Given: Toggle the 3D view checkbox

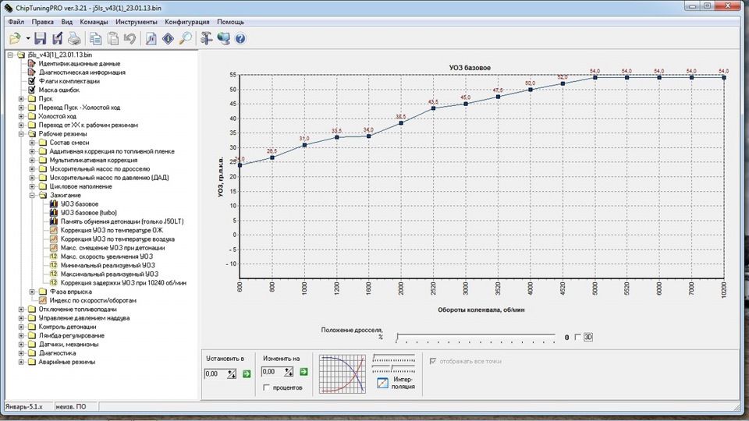Looking at the screenshot, I should 577,337.
